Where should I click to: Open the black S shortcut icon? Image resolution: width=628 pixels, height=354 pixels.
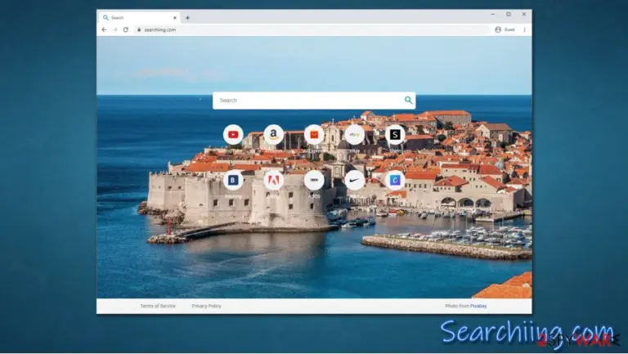point(395,135)
